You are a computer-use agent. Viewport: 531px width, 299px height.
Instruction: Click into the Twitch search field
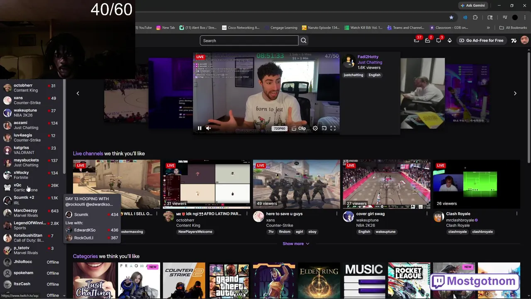[249, 40]
